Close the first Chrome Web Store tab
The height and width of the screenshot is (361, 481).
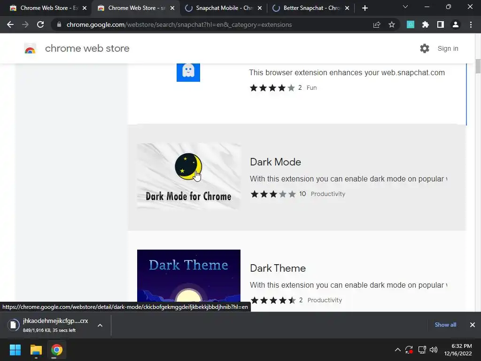pyautogui.click(x=85, y=8)
